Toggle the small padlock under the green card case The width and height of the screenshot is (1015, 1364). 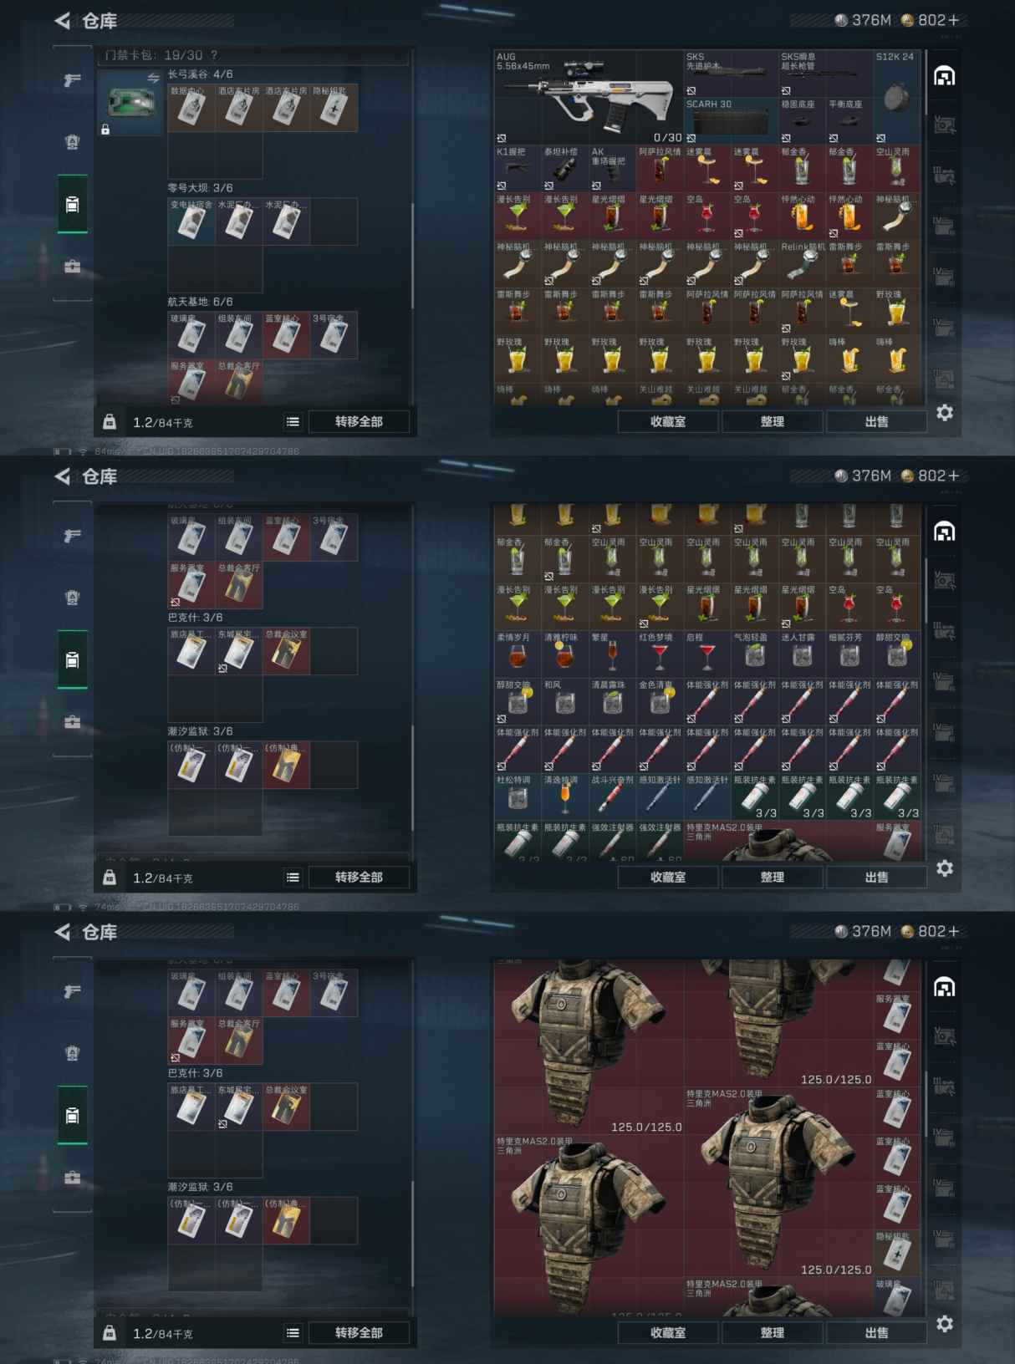105,130
